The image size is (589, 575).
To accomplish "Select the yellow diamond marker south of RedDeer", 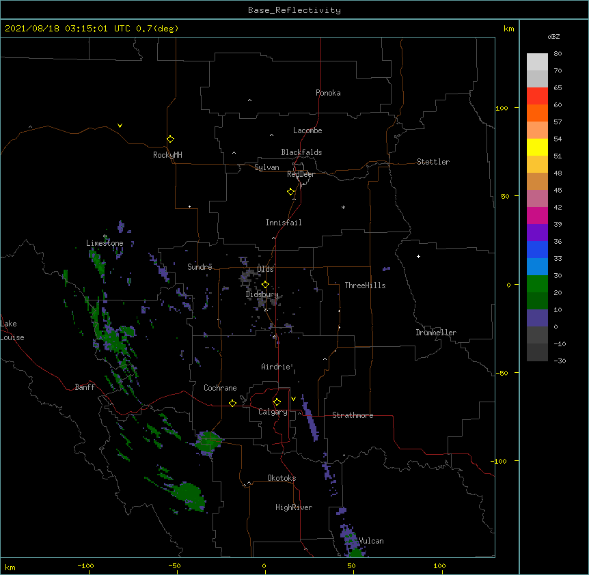I will (x=291, y=192).
